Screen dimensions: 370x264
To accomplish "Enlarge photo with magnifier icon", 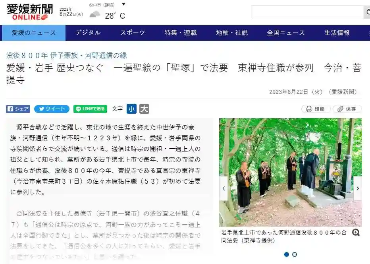I will (x=356, y=233).
